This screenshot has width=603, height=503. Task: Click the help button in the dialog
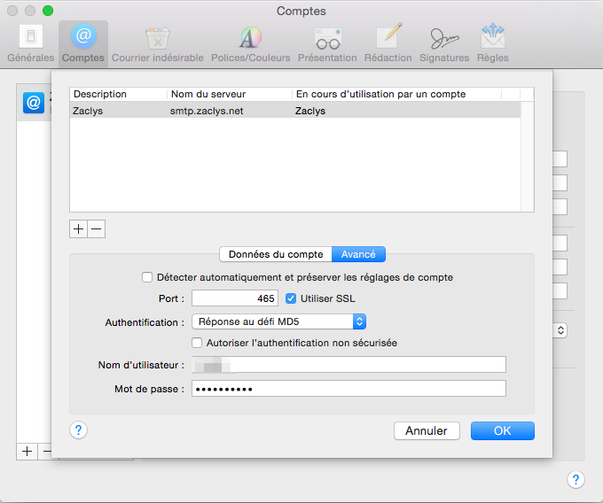(79, 429)
